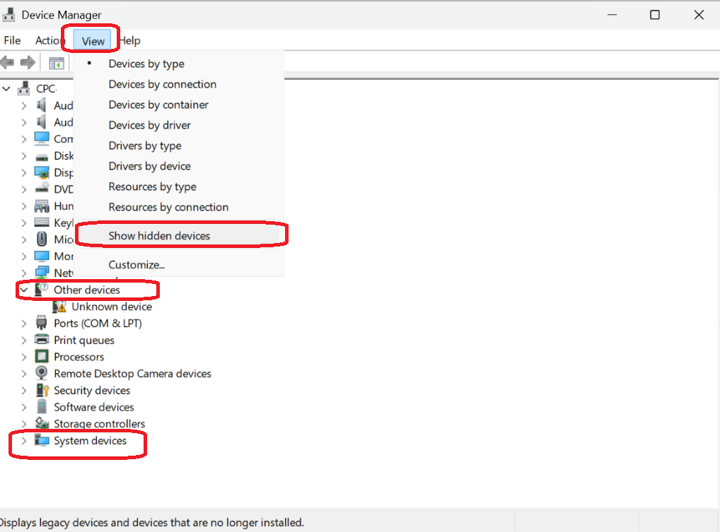This screenshot has height=532, width=720.
Task: Toggle Show hidden devices option
Action: [x=179, y=236]
